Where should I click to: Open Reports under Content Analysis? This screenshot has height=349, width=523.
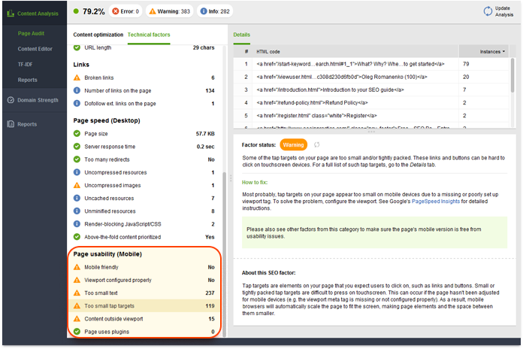click(x=27, y=80)
